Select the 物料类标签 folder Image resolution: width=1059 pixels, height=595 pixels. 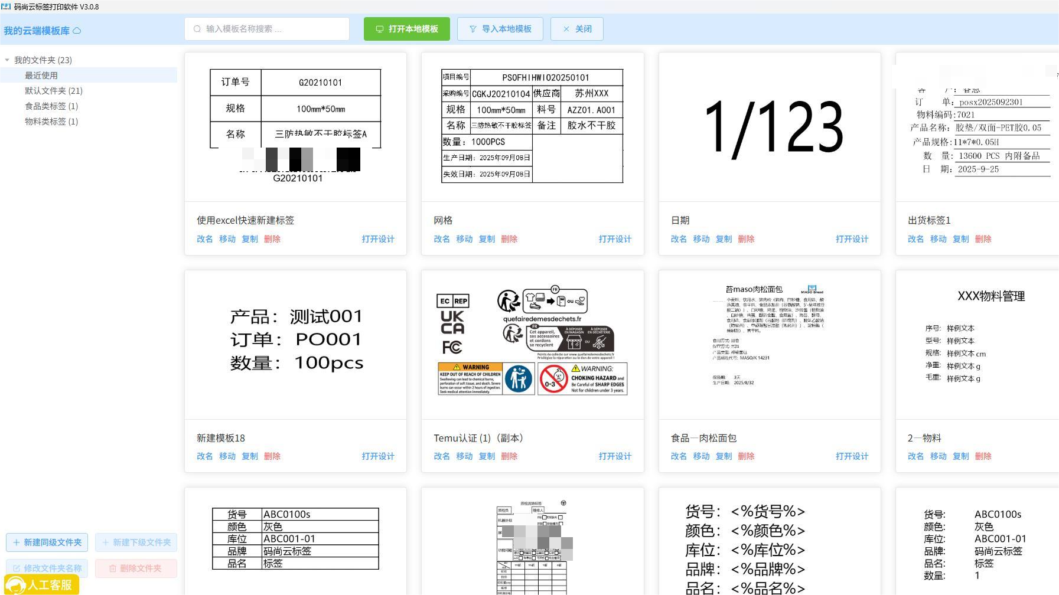pyautogui.click(x=51, y=122)
